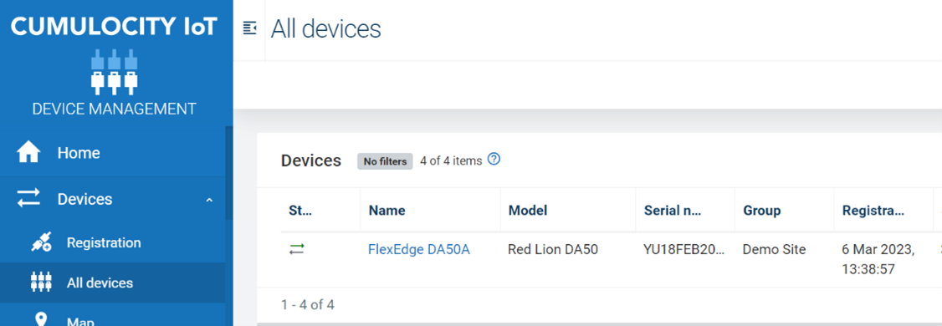Sort by the Model column header

(528, 210)
